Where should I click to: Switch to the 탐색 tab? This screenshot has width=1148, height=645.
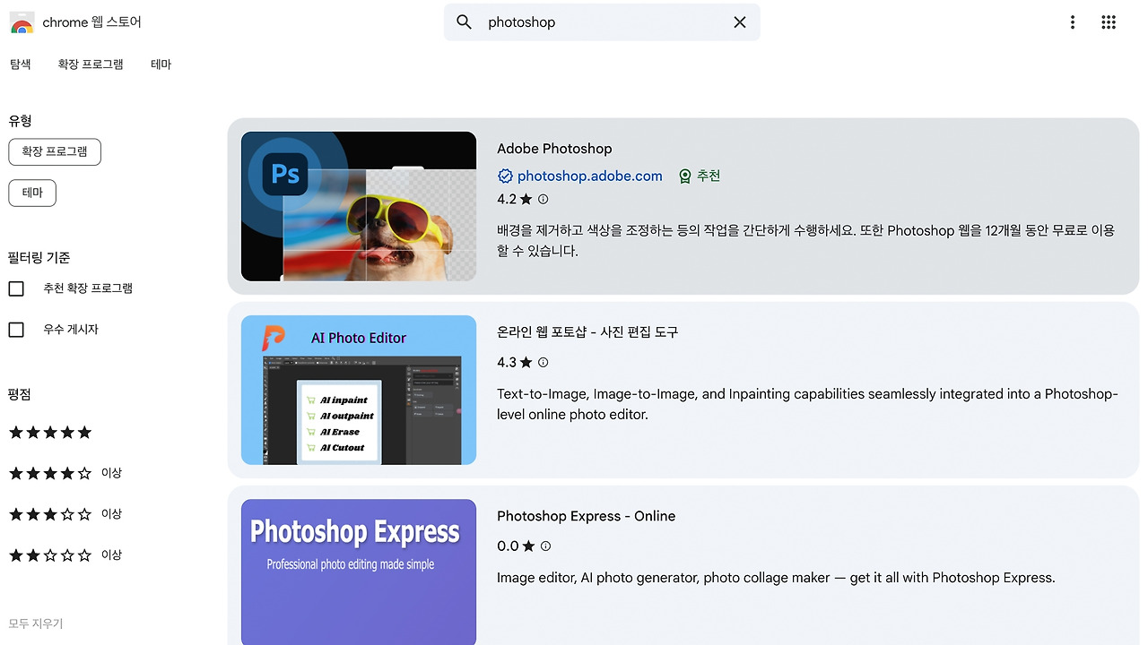pos(20,64)
